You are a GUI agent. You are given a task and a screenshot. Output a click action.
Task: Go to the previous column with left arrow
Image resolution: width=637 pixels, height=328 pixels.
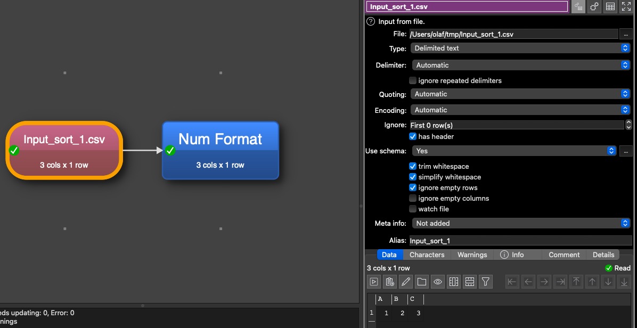point(528,281)
